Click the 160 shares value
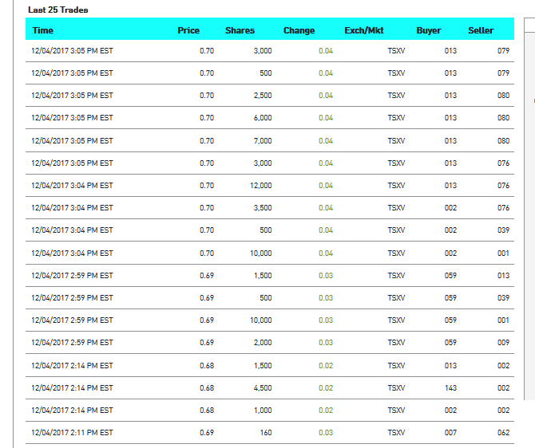This screenshot has height=448, width=535. pos(264,433)
